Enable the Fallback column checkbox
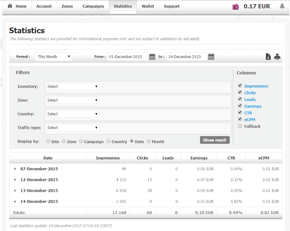The height and width of the screenshot is (231, 290). pos(240,126)
